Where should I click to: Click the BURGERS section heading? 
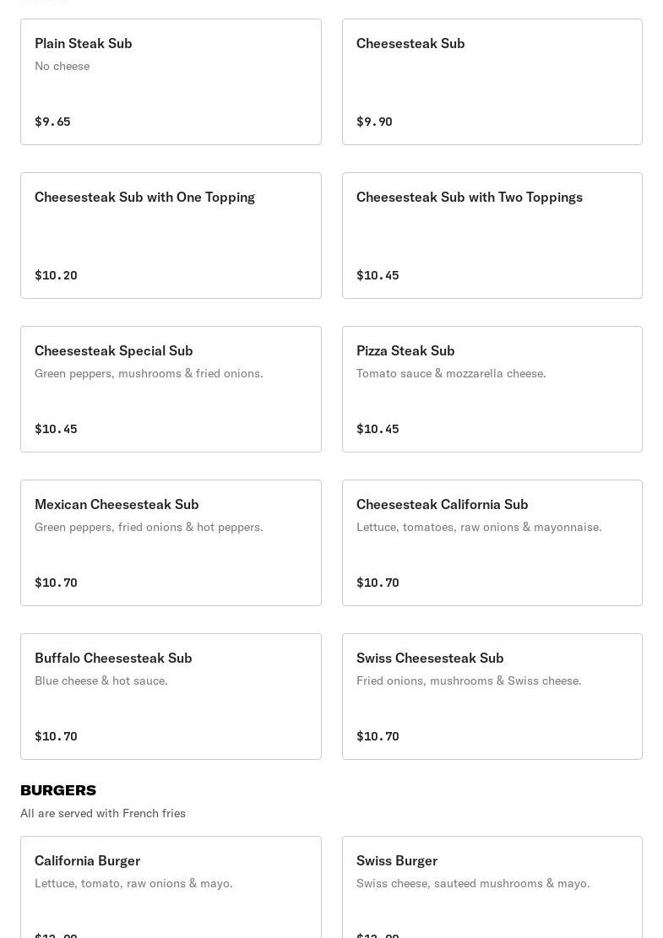[x=58, y=790]
